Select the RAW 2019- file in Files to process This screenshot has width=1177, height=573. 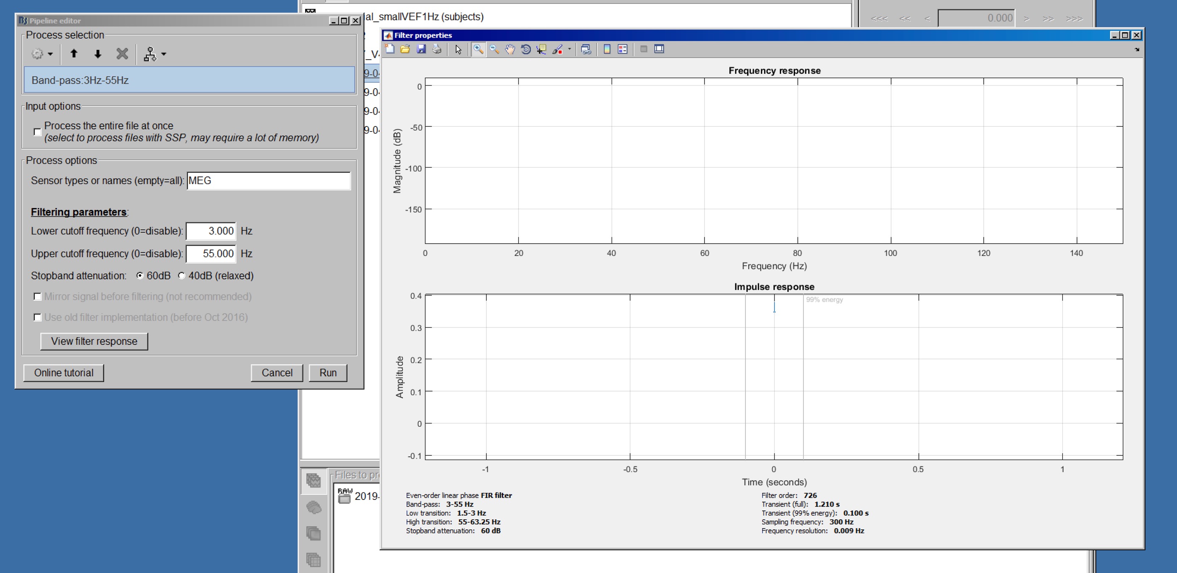359,496
